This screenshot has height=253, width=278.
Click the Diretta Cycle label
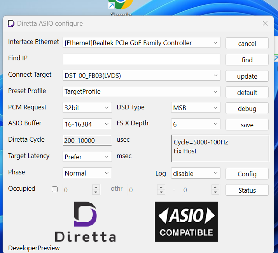pyautogui.click(x=26, y=140)
